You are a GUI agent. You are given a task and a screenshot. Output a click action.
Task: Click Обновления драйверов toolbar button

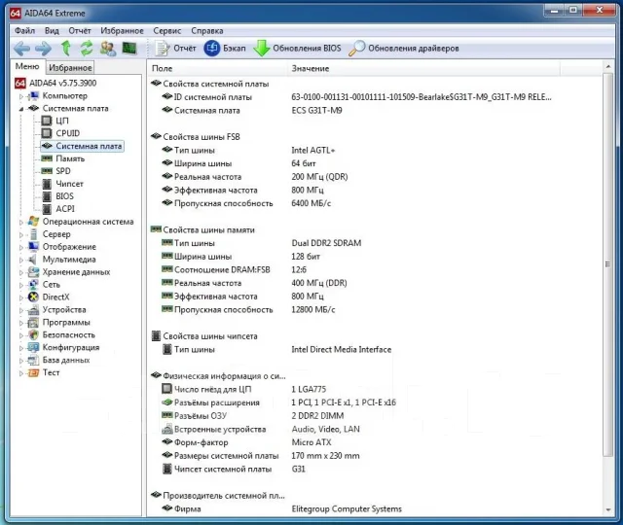[x=404, y=48]
